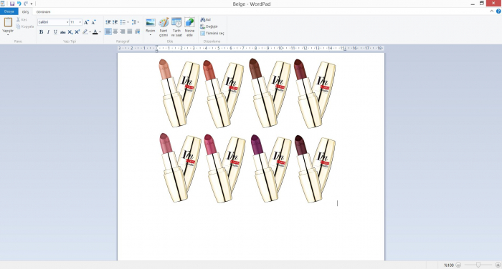Click the redo arrow icon
This screenshot has height=269, width=502.
[x=26, y=4]
